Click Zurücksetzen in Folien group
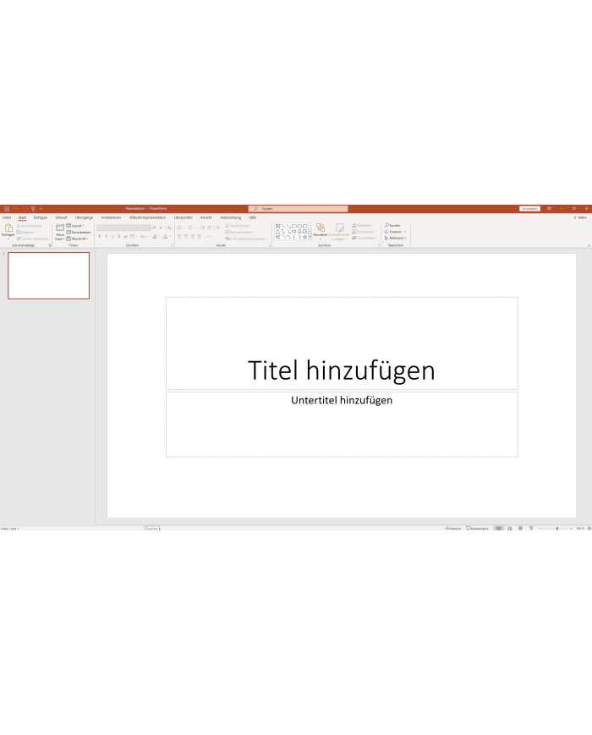 [x=79, y=232]
